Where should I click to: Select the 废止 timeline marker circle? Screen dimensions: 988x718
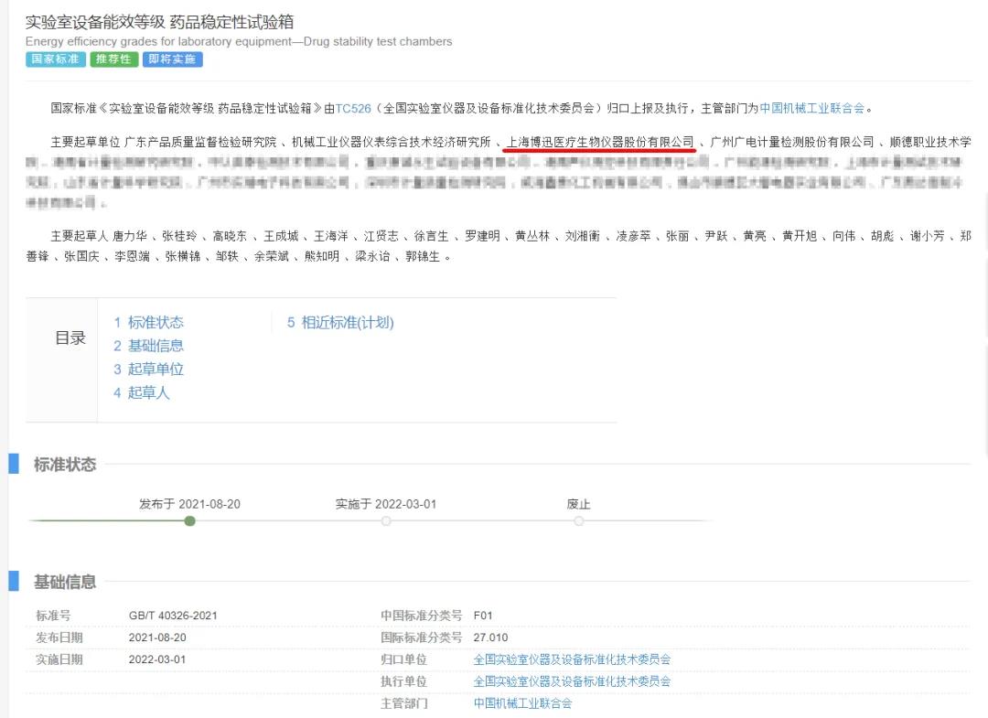578,521
